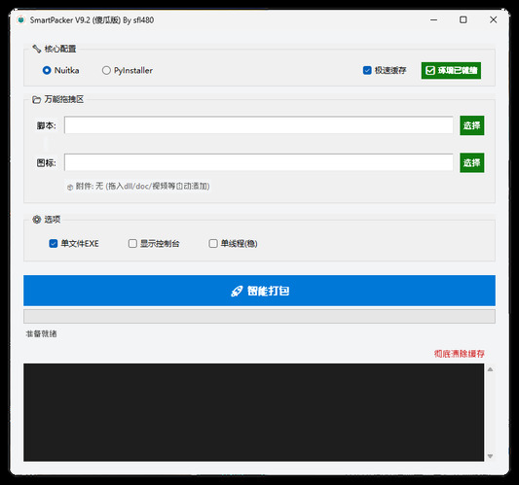Screen dimensions: 519x485
Task: Click the rocket icon on 智能打包 button
Action: [x=237, y=291]
